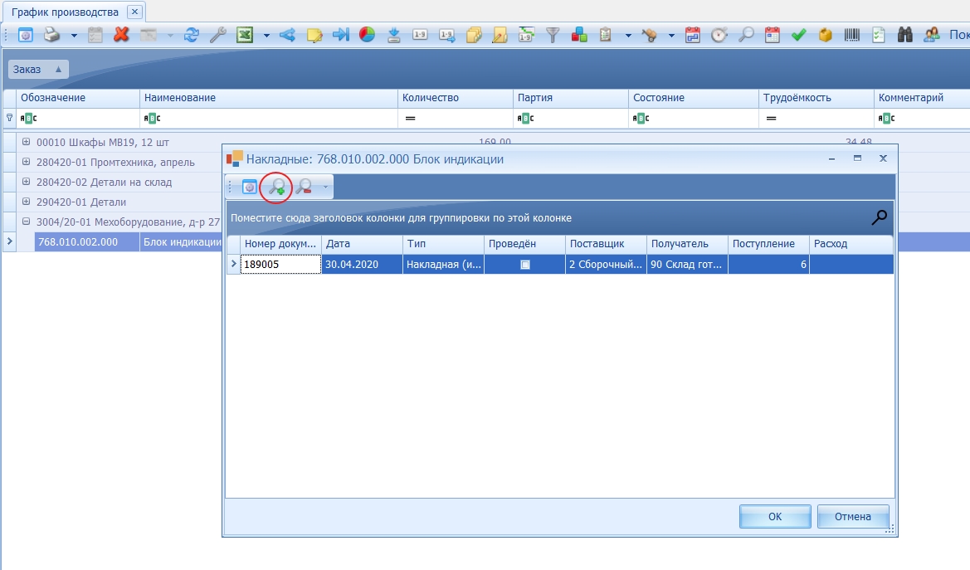The image size is (970, 570).
Task: Click the green checkmark icon
Action: [x=799, y=35]
